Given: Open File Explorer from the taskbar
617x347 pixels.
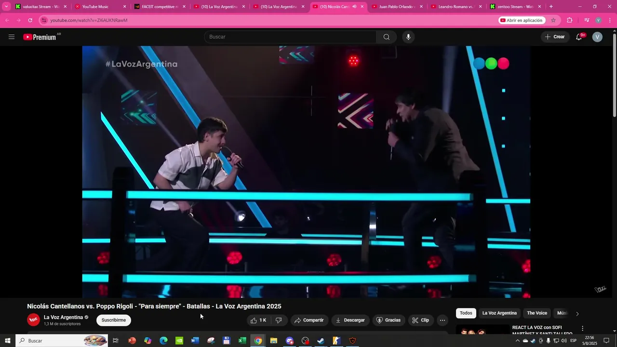Looking at the screenshot, I should (x=274, y=341).
